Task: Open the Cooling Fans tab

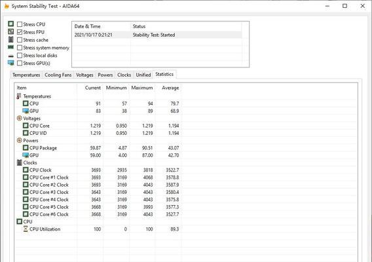Action: 58,75
